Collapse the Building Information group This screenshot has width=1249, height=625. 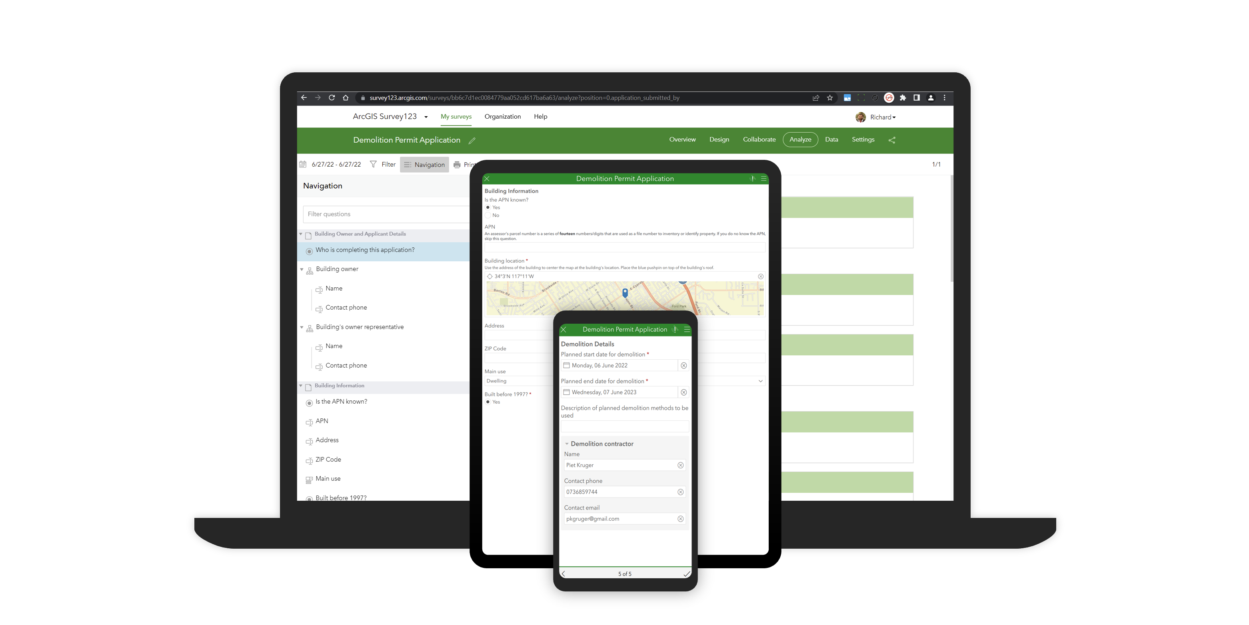pos(301,386)
